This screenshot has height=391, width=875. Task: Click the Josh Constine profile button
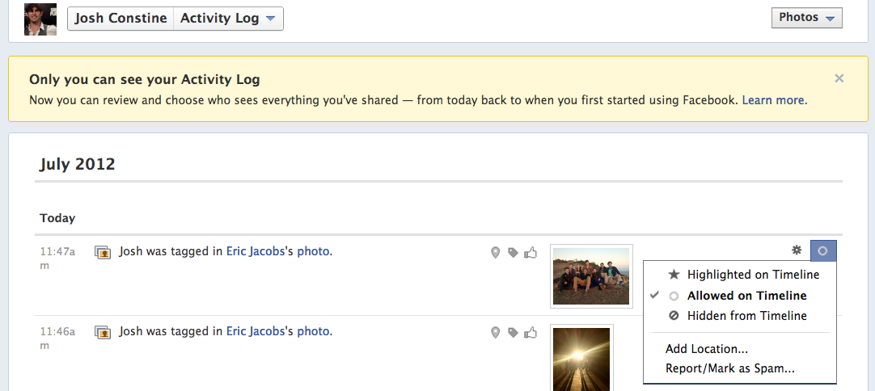(120, 19)
